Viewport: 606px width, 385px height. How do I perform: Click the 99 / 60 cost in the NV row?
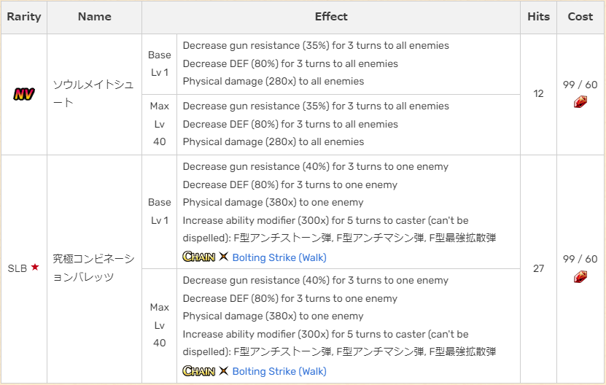[580, 85]
